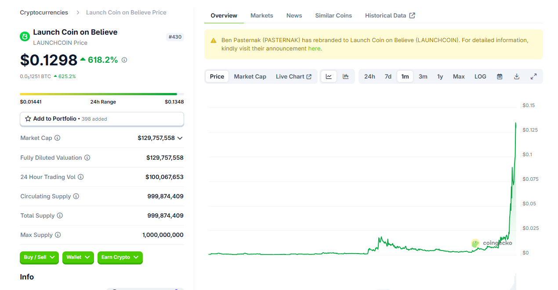Click the Launch Coin green logo icon
This screenshot has height=290, width=558.
coord(25,36)
